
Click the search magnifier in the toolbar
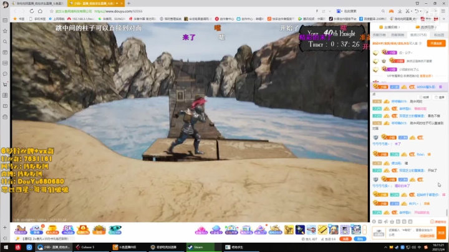(x=383, y=11)
